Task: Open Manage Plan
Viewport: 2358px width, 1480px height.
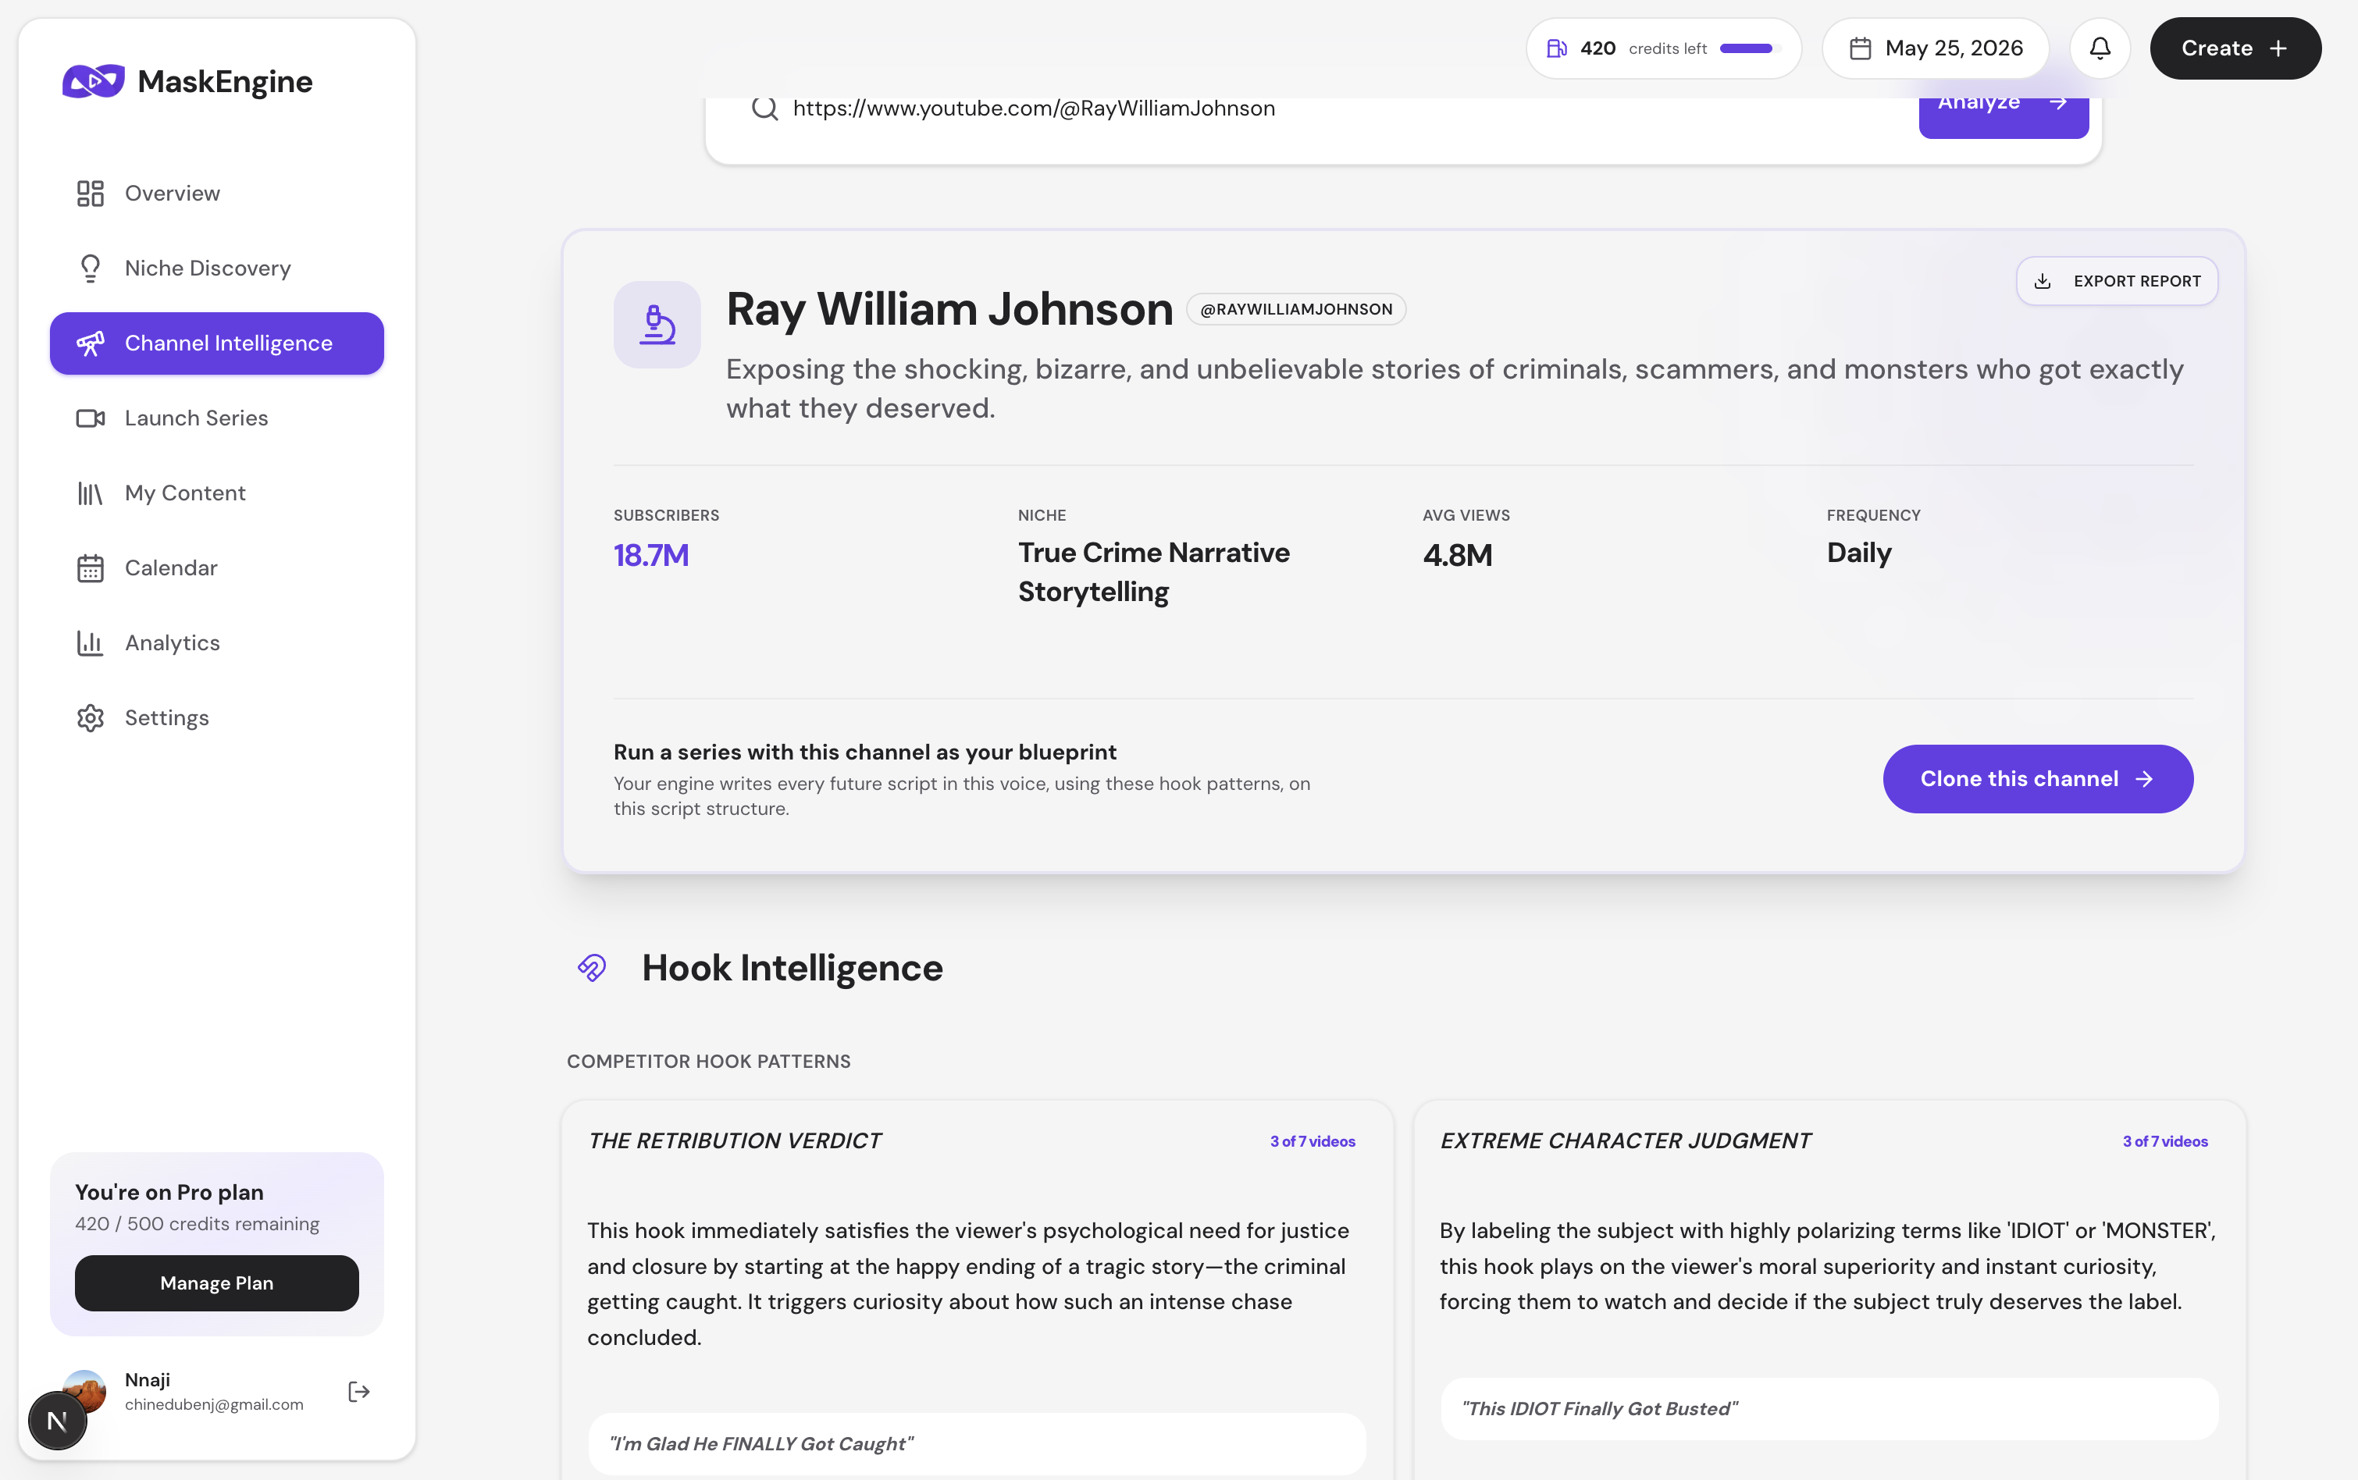Action: (216, 1283)
